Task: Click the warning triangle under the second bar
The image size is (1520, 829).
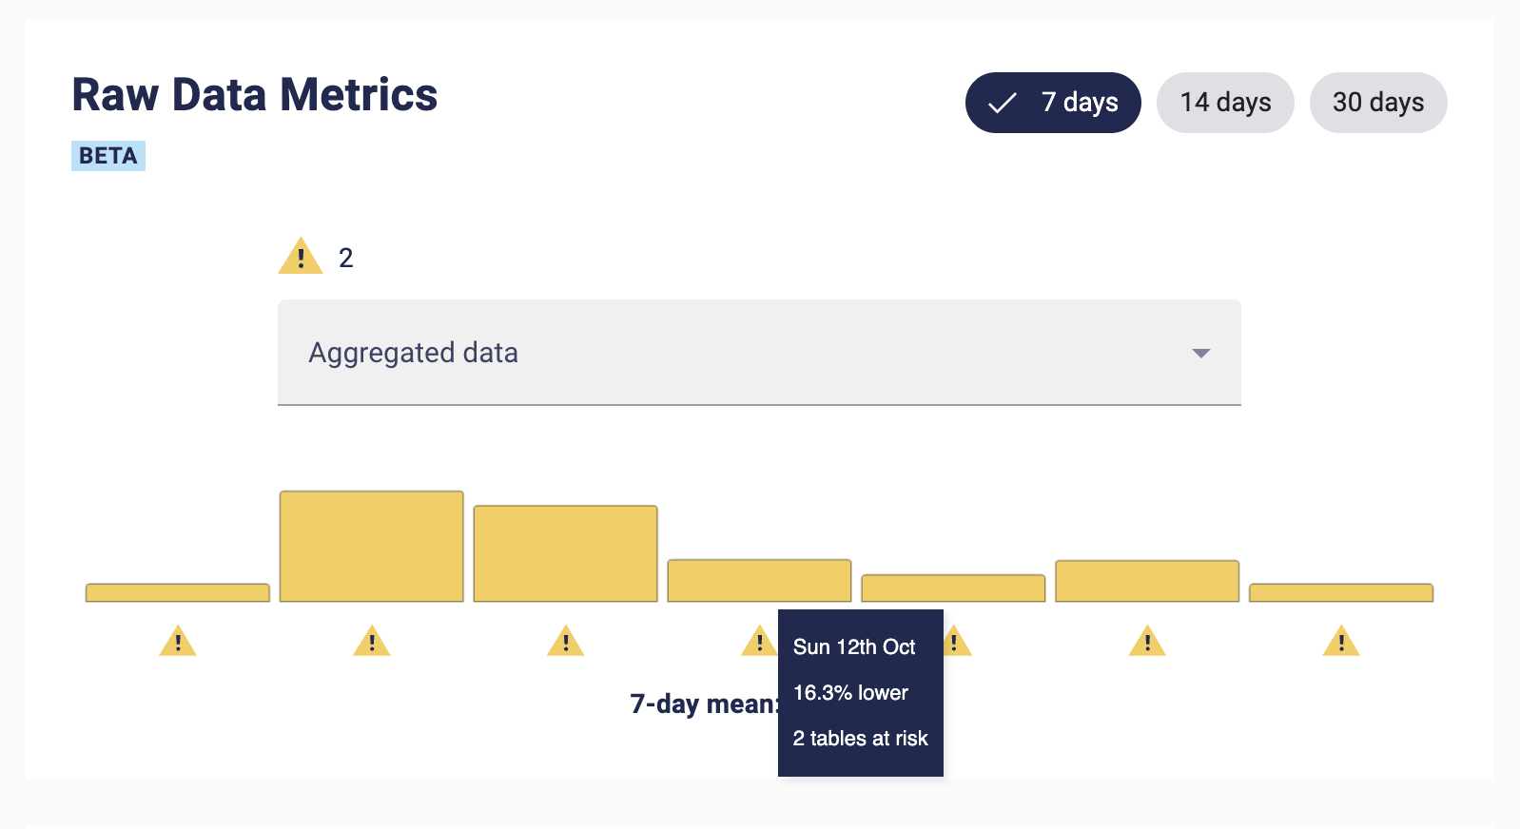Action: pos(372,641)
